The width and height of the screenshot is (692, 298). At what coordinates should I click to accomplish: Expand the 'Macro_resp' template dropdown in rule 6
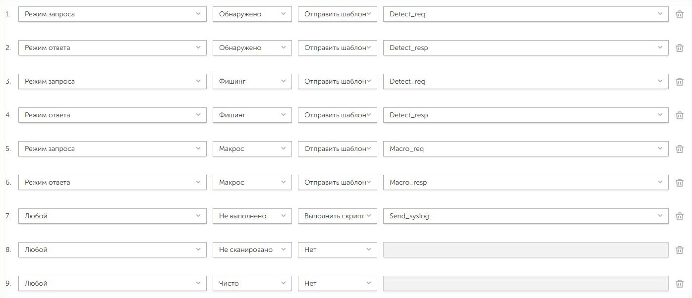coord(526,183)
